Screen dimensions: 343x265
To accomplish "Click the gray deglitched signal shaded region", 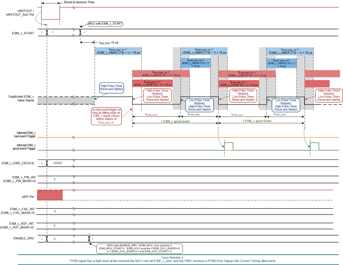I will (x=66, y=101).
